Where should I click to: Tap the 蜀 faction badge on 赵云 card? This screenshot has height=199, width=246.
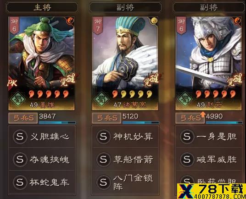pos(185,99)
